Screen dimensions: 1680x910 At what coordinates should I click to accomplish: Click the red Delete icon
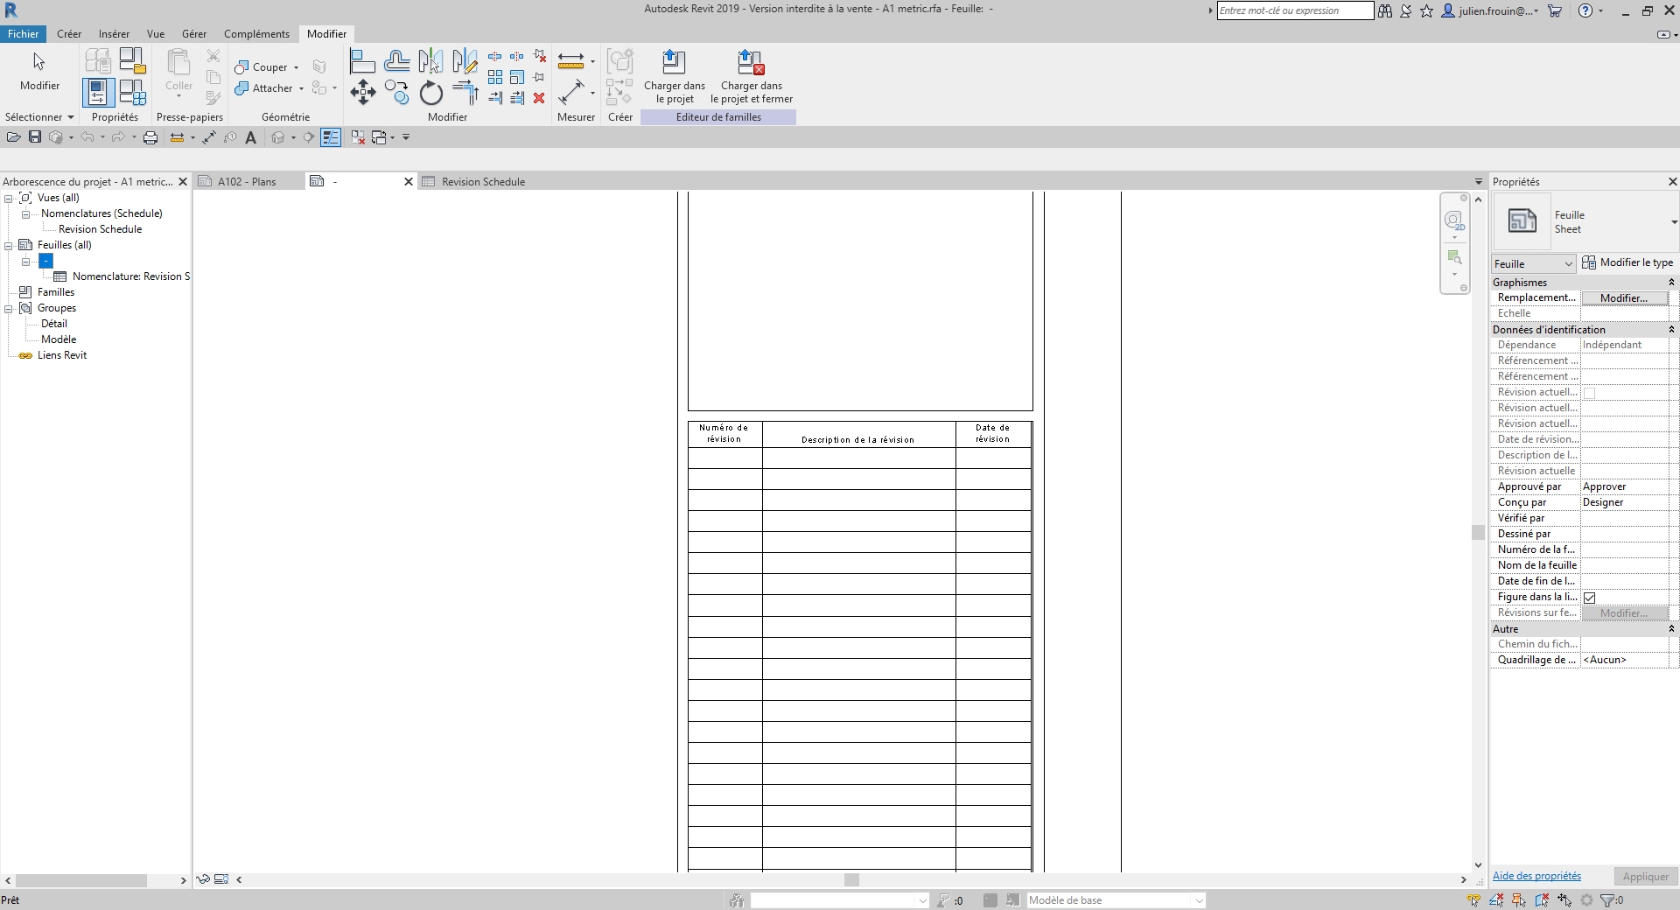[x=539, y=98]
